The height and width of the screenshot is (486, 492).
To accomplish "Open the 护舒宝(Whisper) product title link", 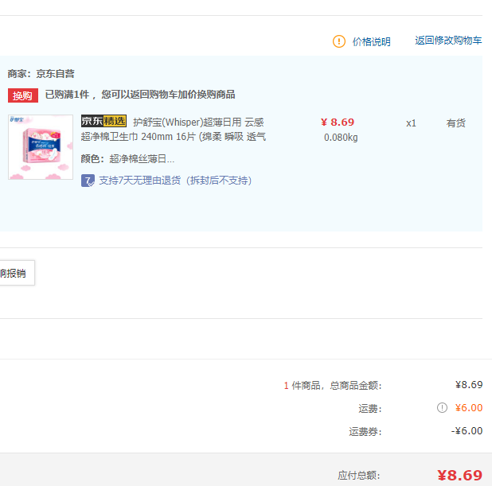I will click(174, 130).
